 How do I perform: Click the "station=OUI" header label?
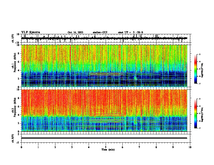point(100,32)
